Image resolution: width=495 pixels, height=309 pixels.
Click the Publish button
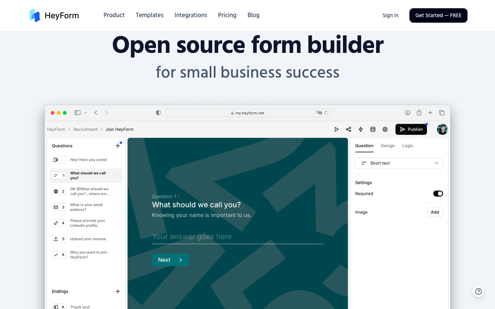[x=411, y=129]
